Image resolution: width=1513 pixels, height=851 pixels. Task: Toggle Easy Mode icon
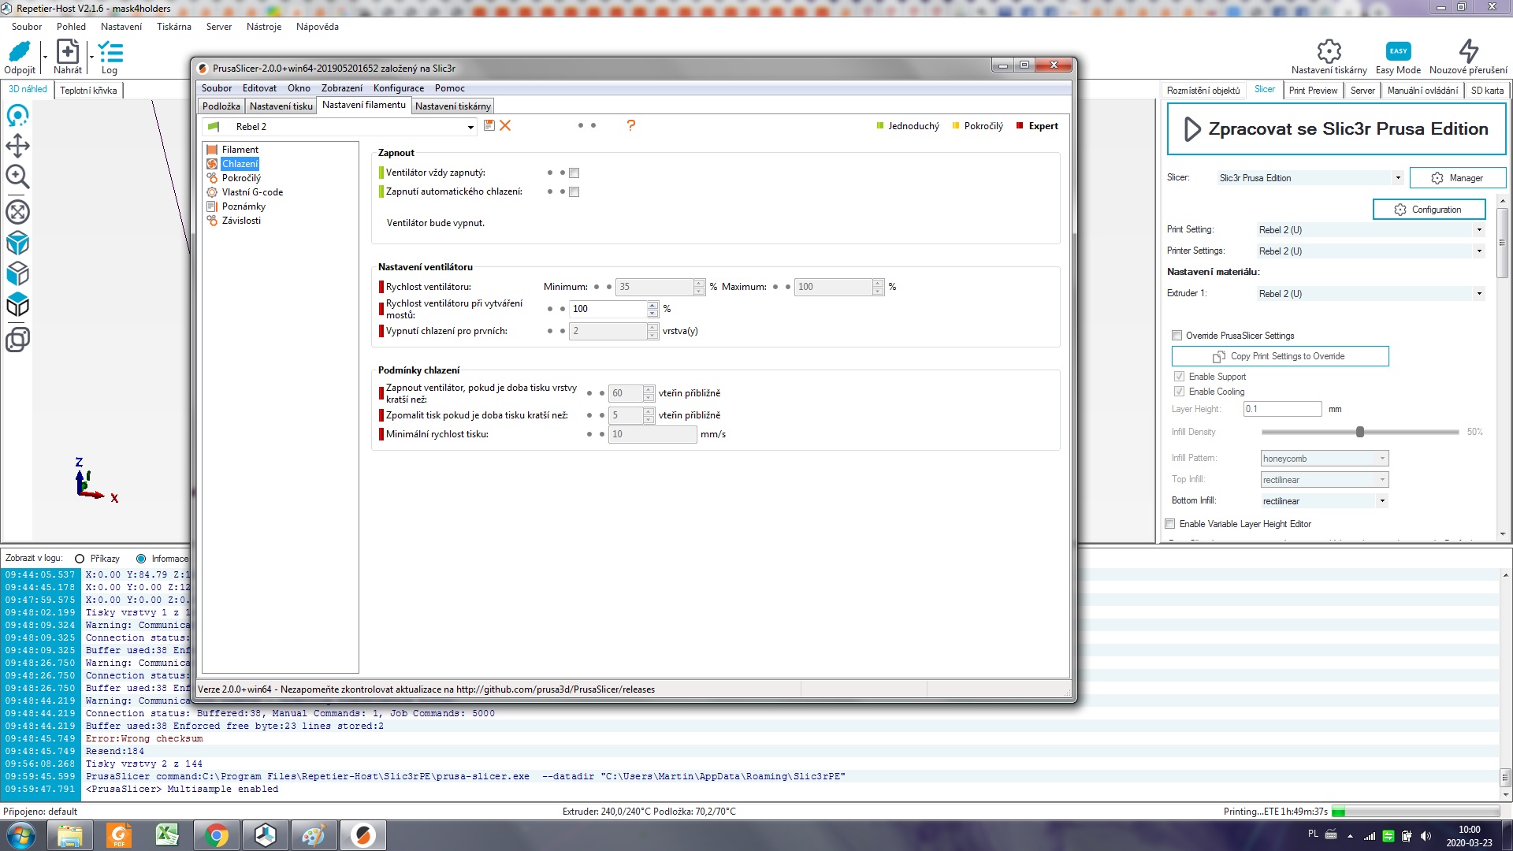(1398, 52)
